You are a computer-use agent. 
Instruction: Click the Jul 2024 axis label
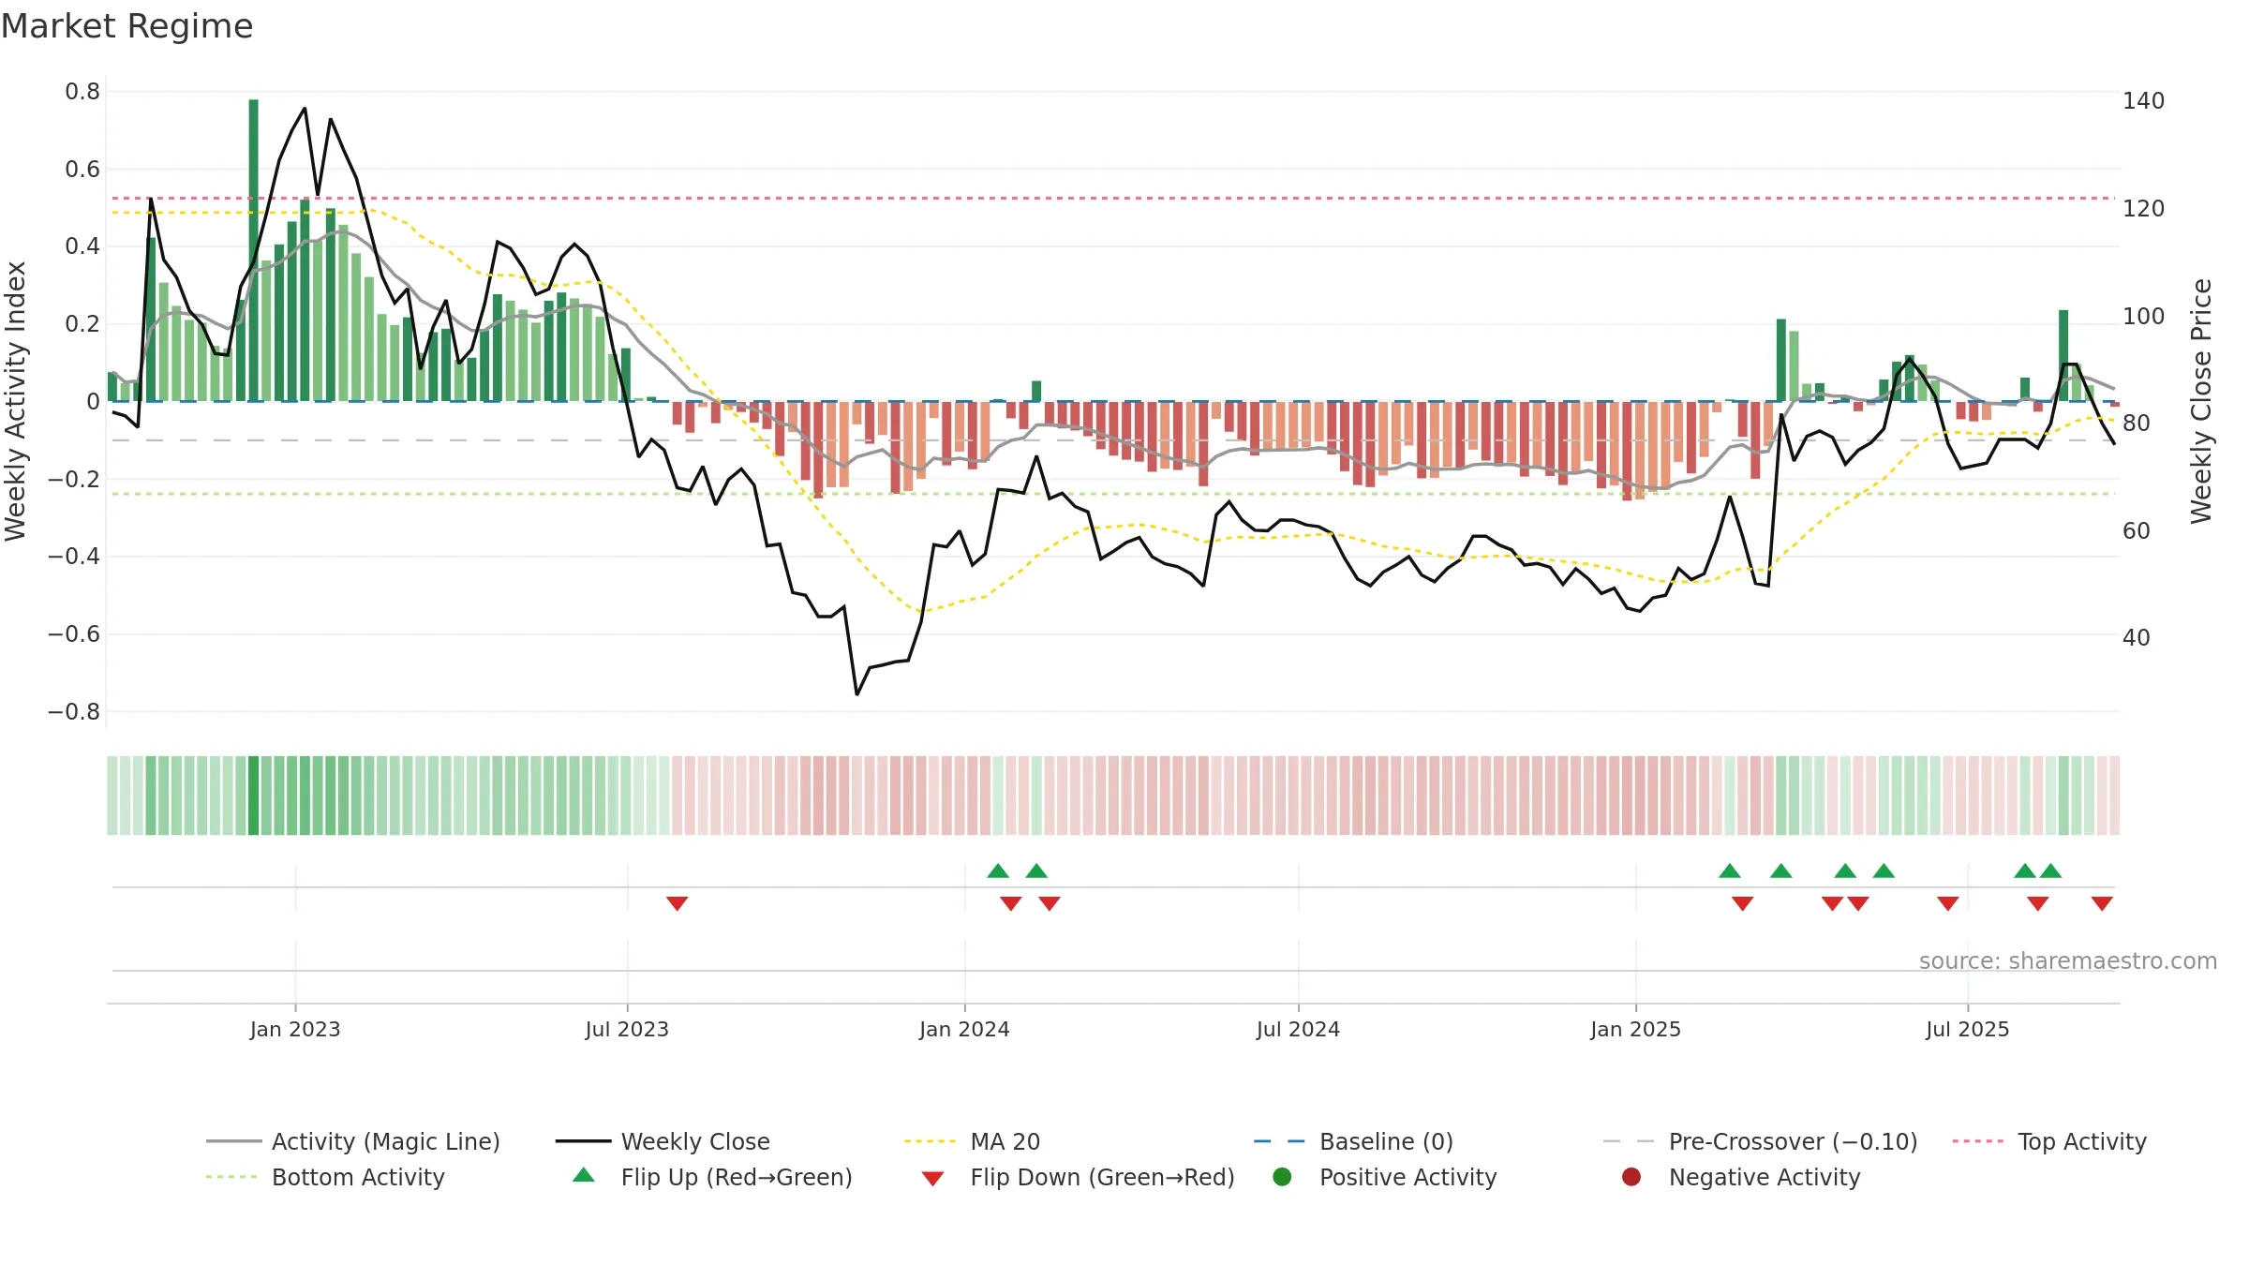[x=1298, y=1030]
